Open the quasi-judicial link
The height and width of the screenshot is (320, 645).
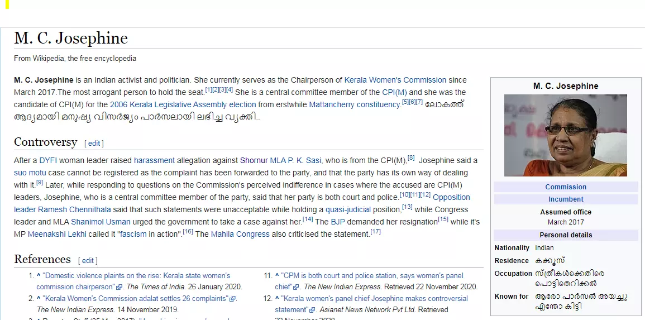[x=348, y=209]
